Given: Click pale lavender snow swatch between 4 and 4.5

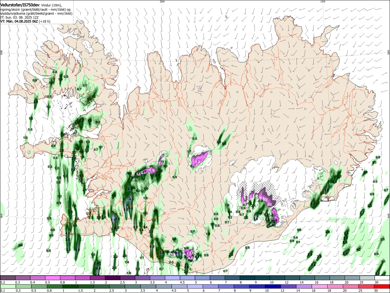Looking at the screenshot, I should (172, 278).
